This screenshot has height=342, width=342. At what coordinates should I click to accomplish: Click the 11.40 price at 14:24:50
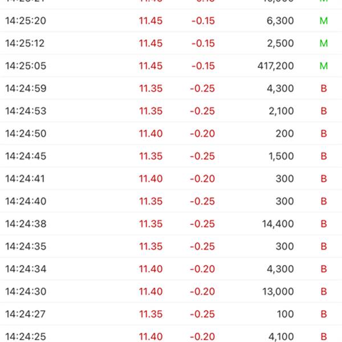coord(150,133)
